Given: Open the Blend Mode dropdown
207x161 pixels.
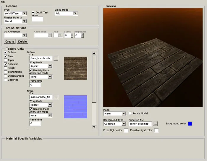Looking at the screenshot, I should [x=66, y=13].
